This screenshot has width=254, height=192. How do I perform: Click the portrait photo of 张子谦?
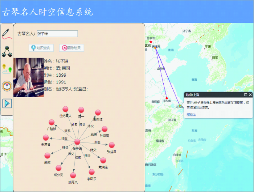29,77
